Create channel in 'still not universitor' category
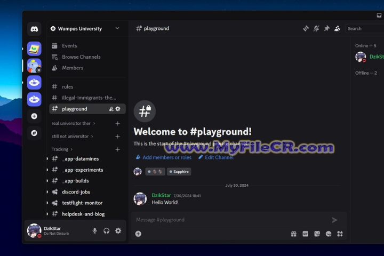384x256 pixels. pos(117,137)
